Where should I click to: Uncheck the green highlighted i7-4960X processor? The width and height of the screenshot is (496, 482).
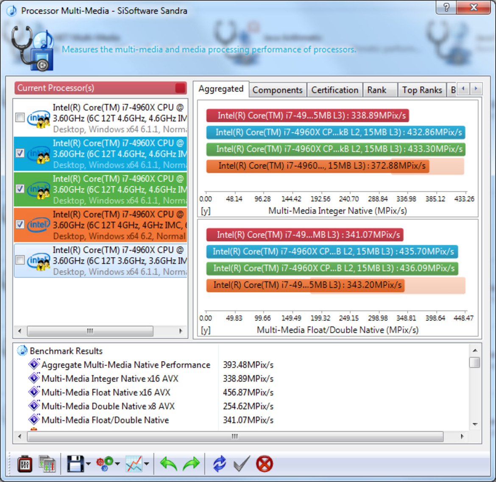20,189
